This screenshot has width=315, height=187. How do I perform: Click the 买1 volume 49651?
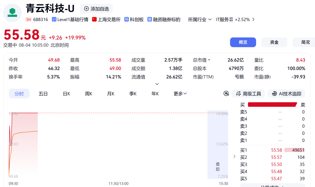tap(298, 150)
